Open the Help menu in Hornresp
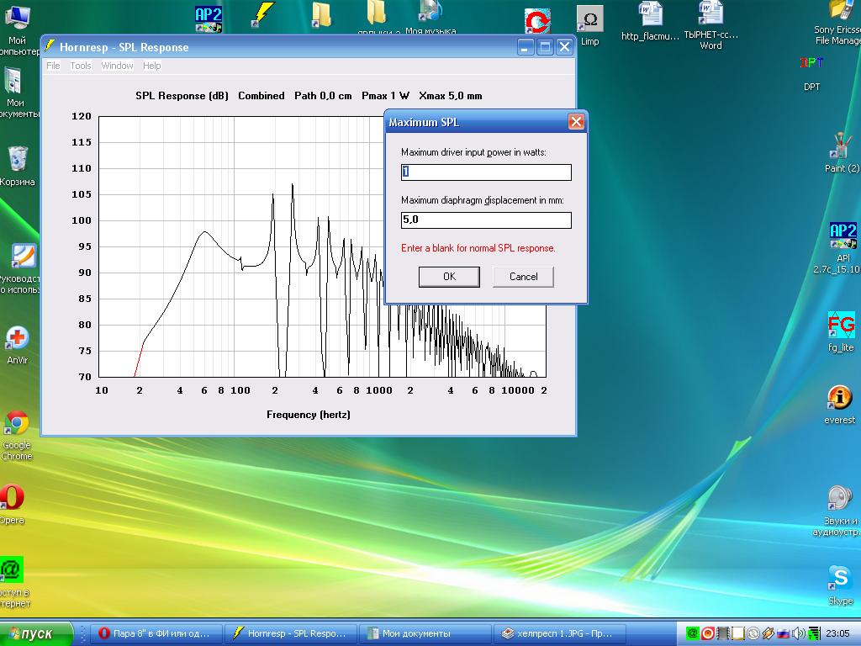The height and width of the screenshot is (646, 861). (x=151, y=66)
